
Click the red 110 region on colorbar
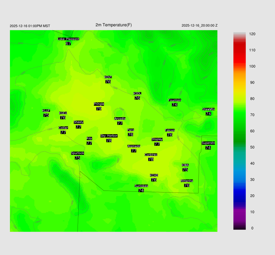pyautogui.click(x=240, y=50)
